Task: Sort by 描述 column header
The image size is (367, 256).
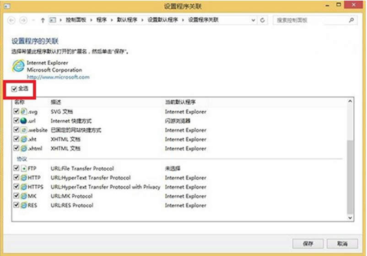Action: tap(56, 102)
